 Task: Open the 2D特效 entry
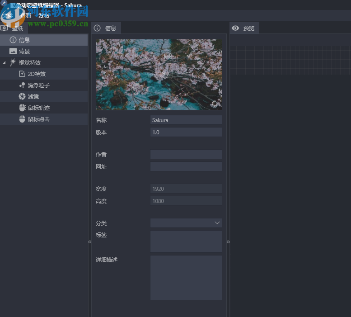(x=44, y=74)
